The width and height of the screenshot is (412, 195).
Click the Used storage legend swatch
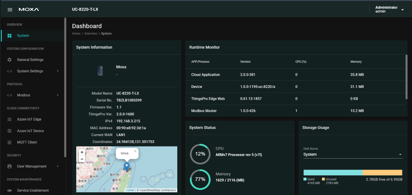305,179
